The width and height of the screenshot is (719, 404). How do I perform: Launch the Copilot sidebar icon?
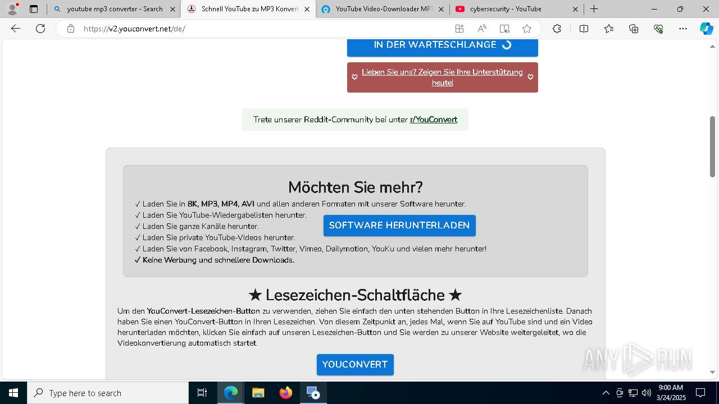706,29
